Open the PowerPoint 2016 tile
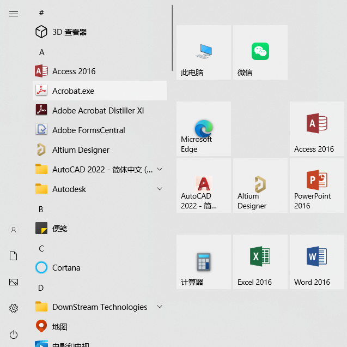This screenshot has height=347, width=347. tap(317, 186)
